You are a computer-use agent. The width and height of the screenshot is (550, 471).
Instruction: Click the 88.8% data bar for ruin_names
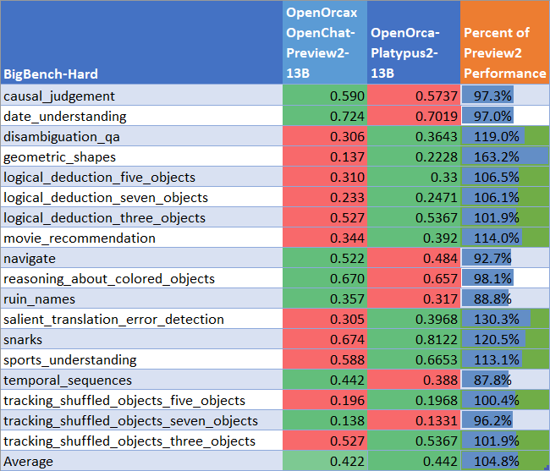tap(504, 299)
